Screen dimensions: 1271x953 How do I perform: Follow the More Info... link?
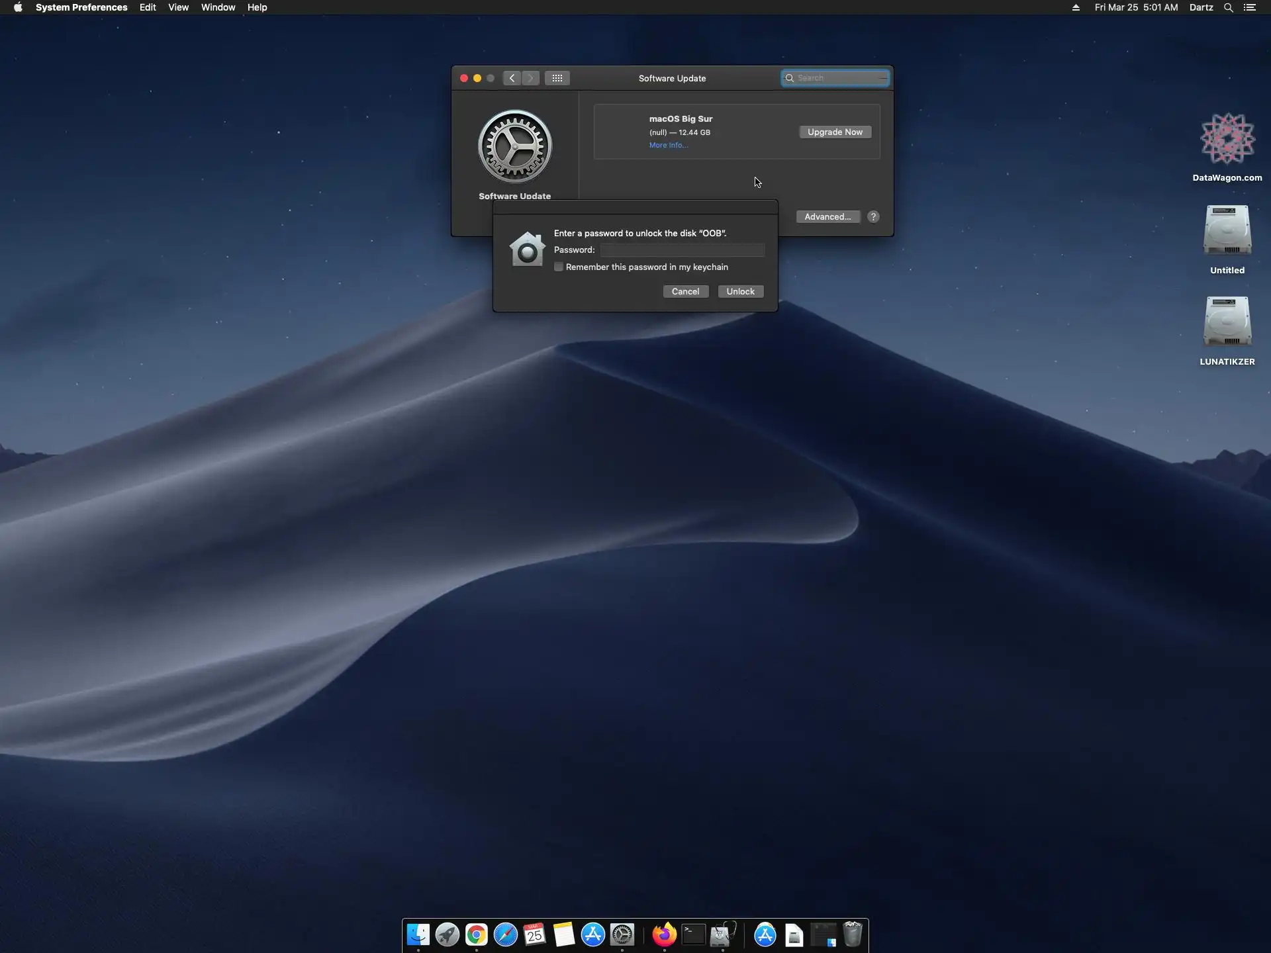(x=668, y=145)
